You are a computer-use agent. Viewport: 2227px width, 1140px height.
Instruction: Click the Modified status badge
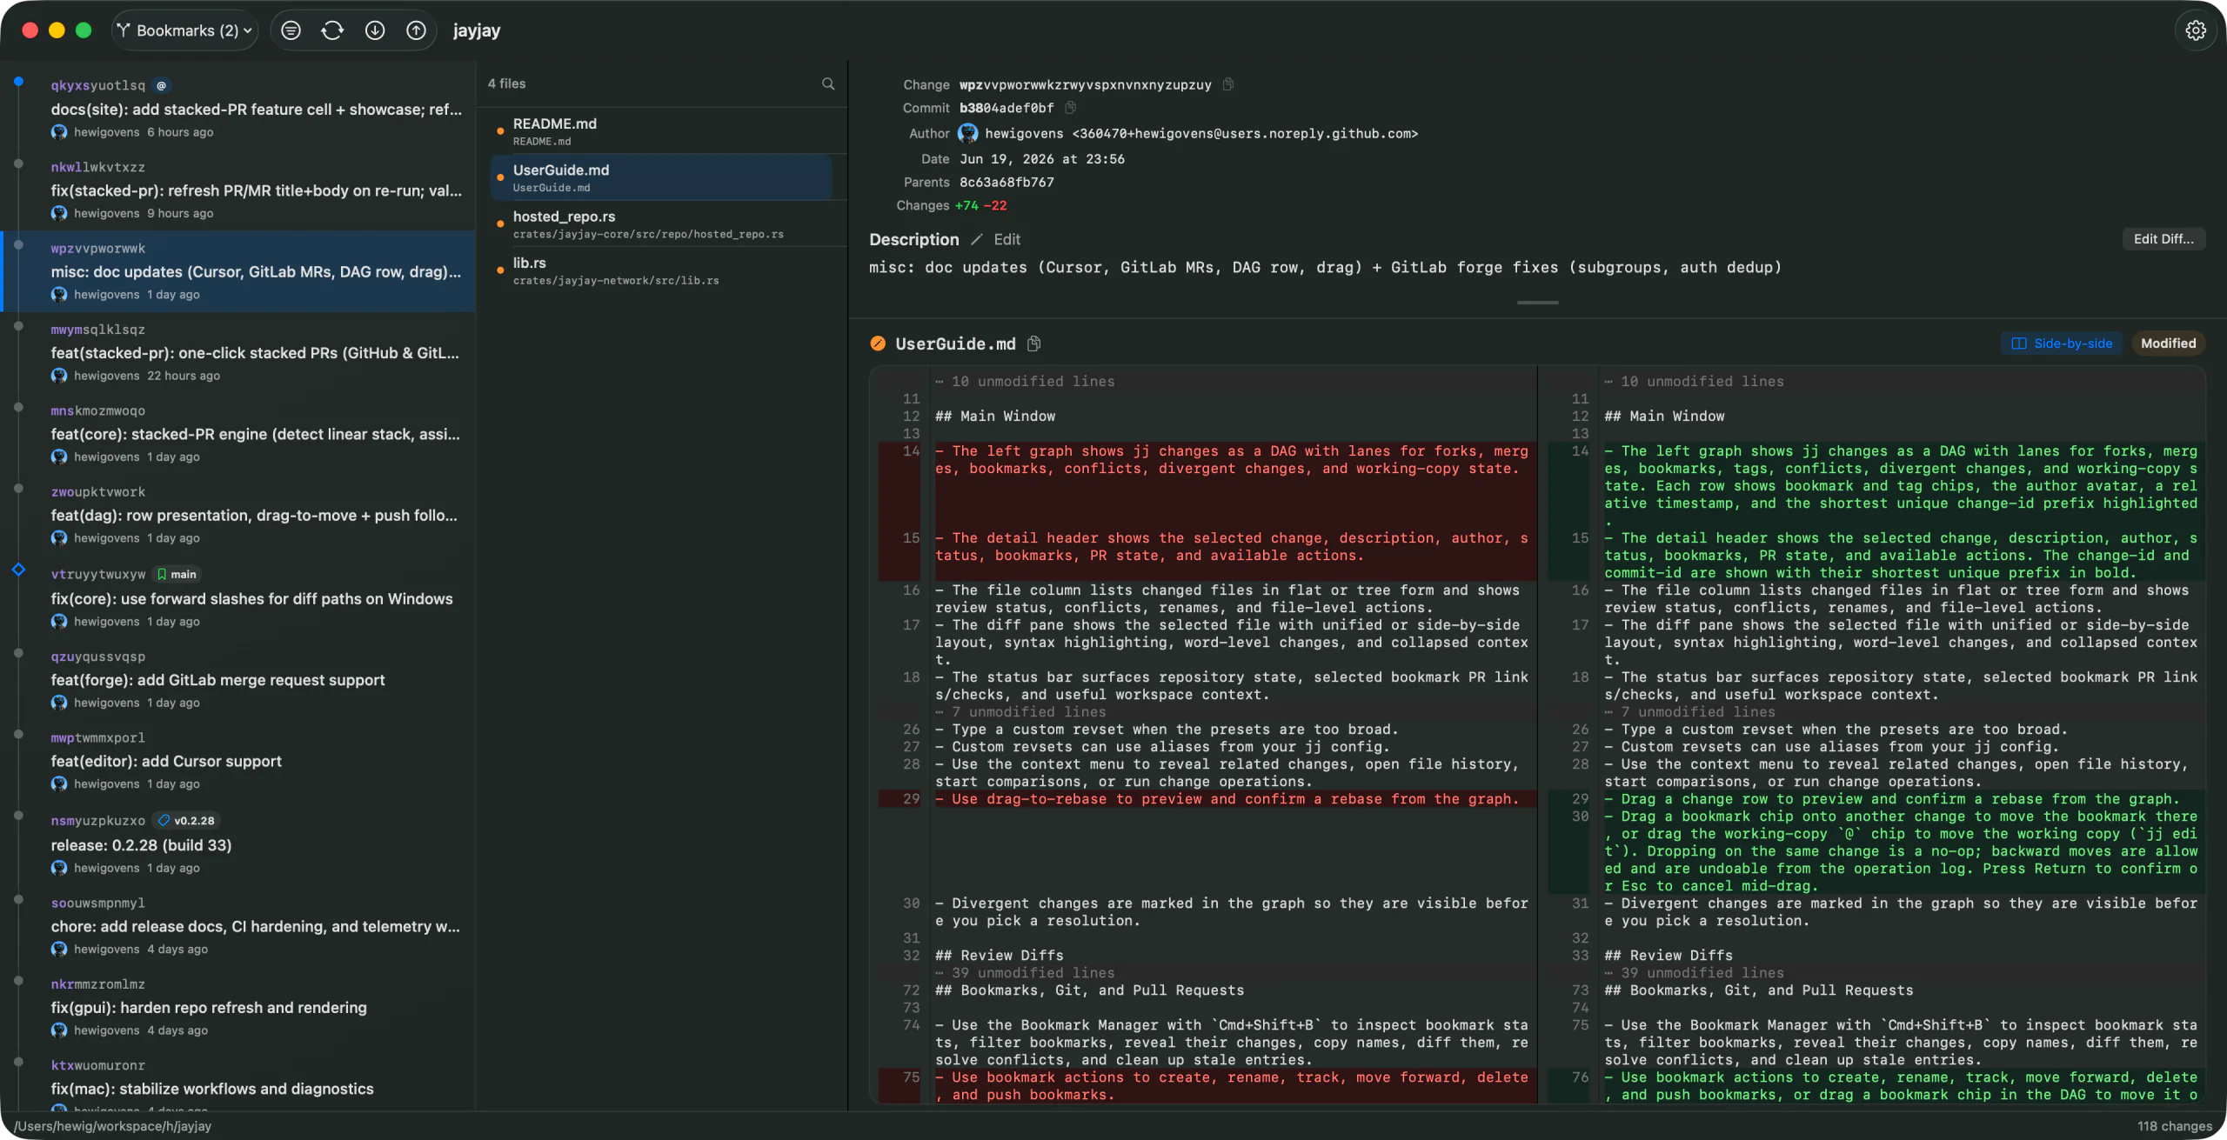(x=2168, y=343)
